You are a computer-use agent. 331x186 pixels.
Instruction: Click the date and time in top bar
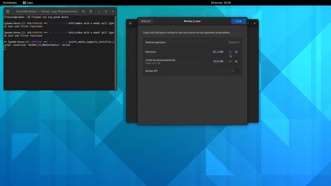coord(221,3)
